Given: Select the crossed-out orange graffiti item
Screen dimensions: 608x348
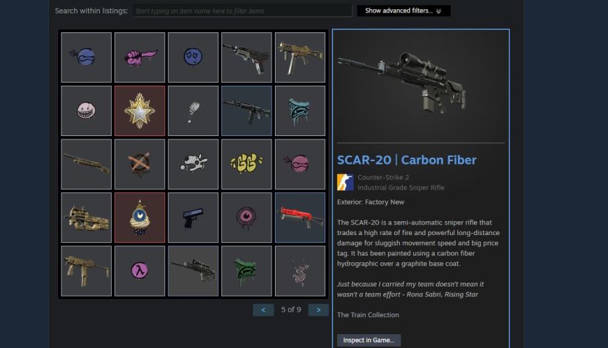Looking at the screenshot, I should 139,164.
